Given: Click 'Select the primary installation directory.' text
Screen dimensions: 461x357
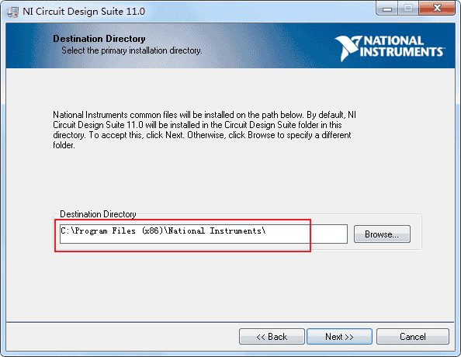Looking at the screenshot, I should click(x=132, y=50).
